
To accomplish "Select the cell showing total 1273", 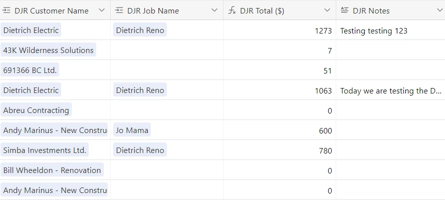I will point(280,30).
